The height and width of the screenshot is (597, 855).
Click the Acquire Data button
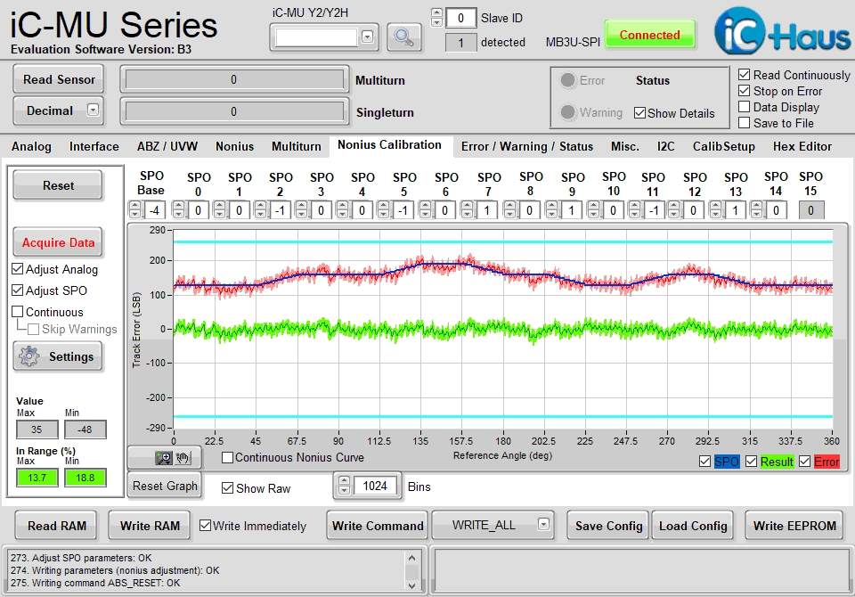click(x=58, y=242)
